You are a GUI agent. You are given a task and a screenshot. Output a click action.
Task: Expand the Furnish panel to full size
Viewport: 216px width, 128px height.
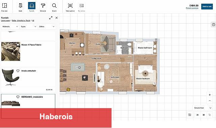pyautogui.click(x=51, y=18)
